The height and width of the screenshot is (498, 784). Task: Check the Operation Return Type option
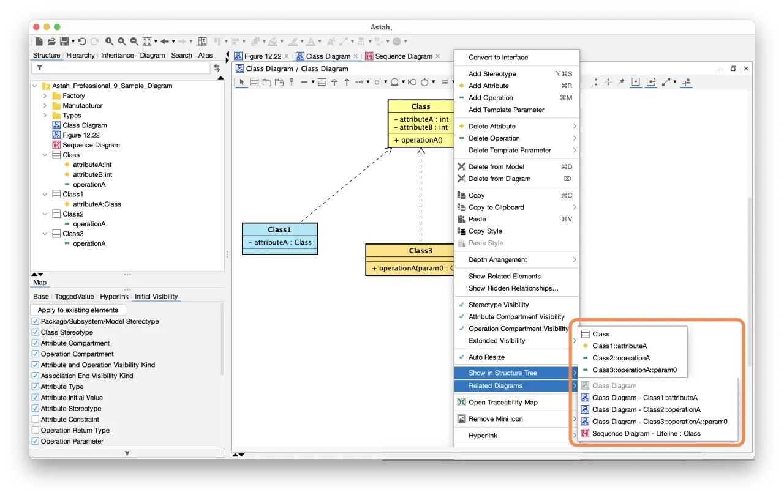point(36,430)
